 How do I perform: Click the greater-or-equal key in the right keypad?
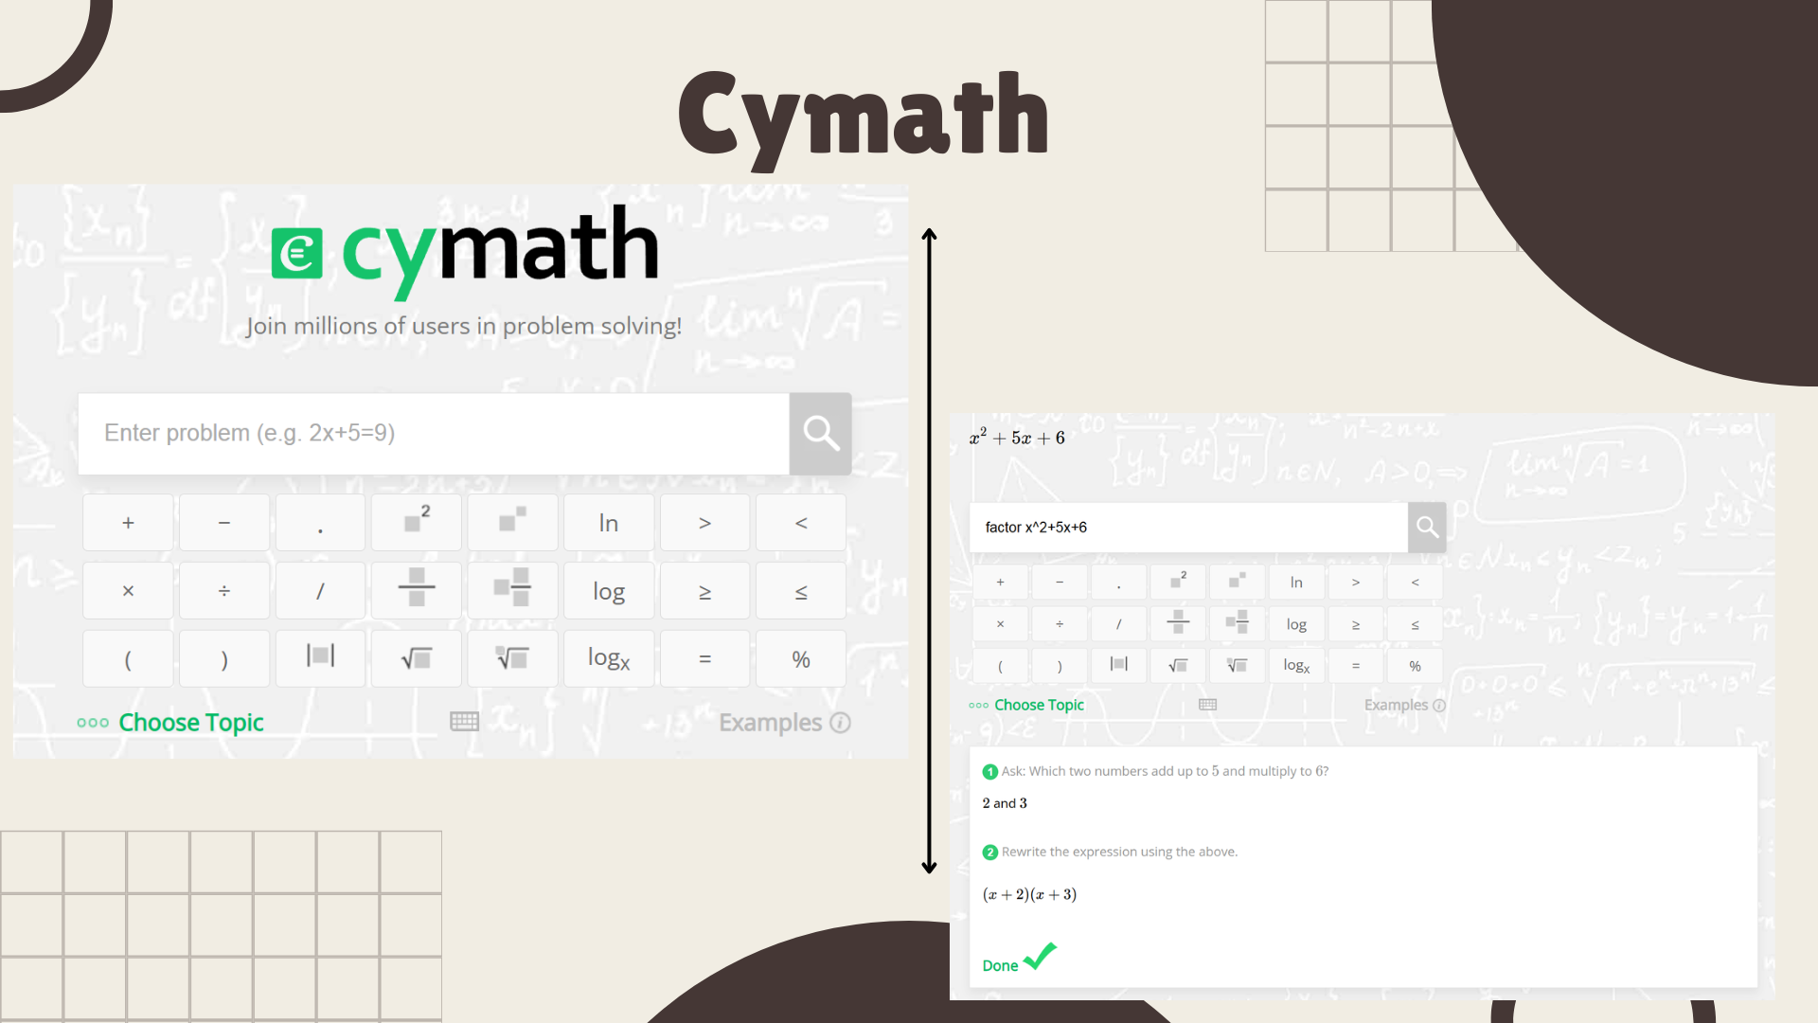click(x=1356, y=624)
